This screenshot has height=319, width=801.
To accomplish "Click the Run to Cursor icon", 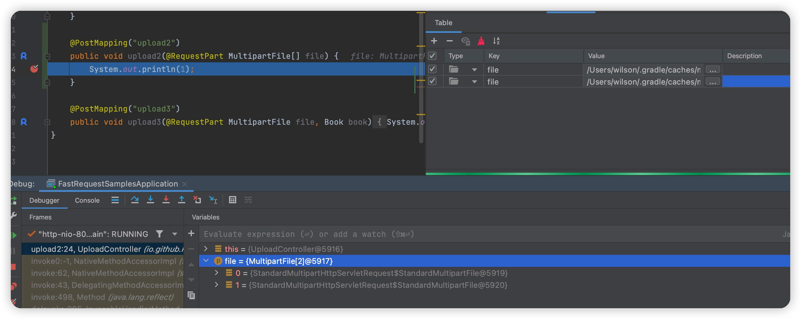I will click(x=213, y=200).
